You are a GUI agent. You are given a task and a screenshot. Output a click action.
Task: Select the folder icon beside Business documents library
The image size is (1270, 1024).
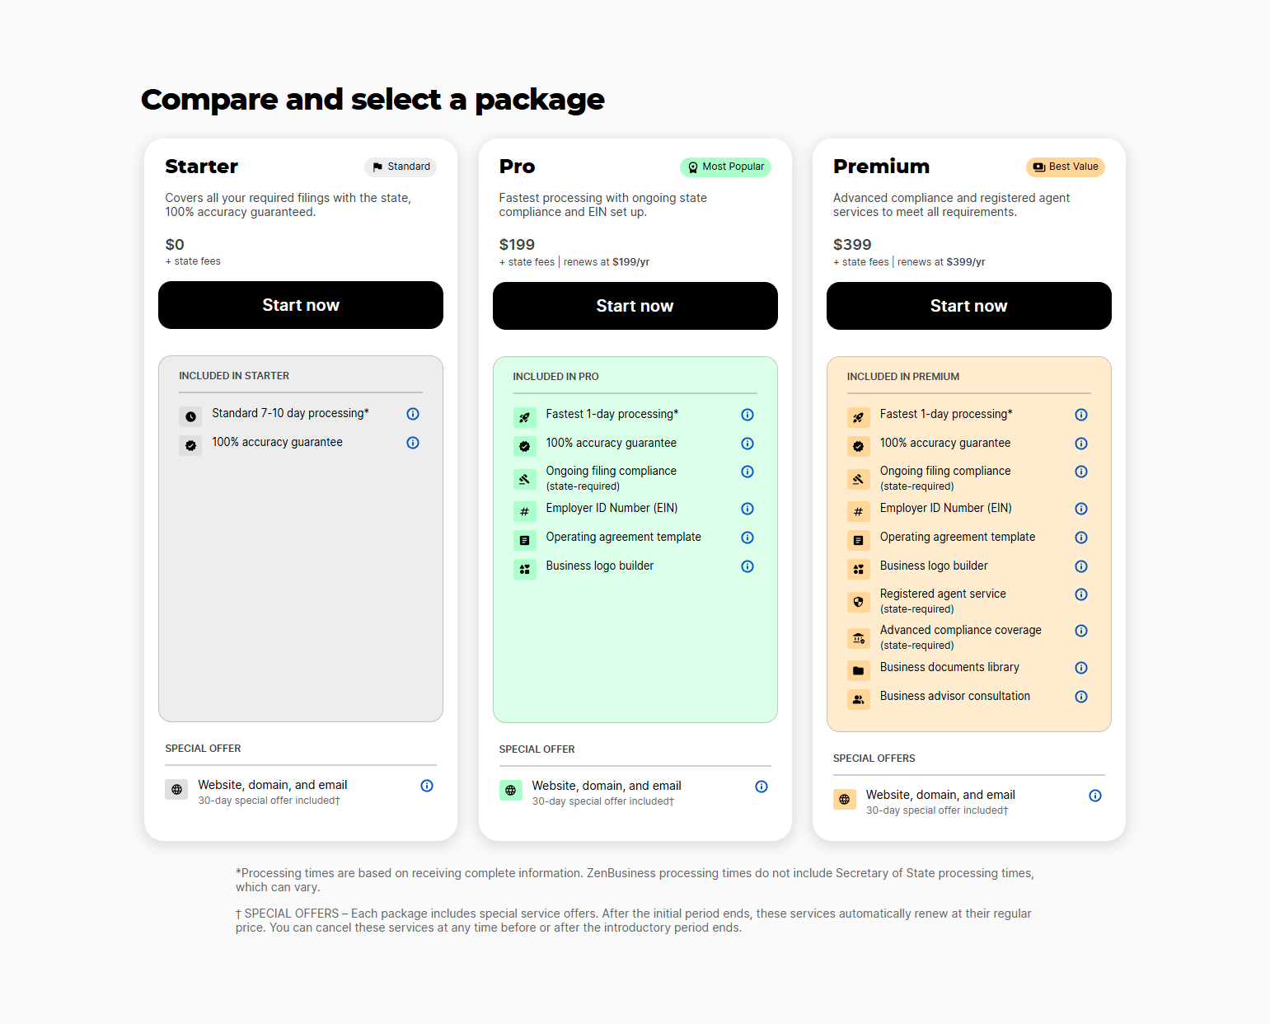coord(859,670)
